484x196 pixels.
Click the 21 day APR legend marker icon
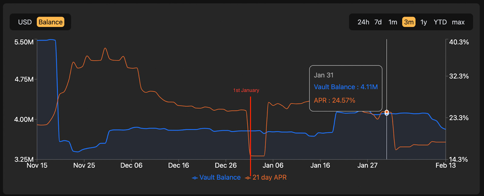(x=248, y=178)
